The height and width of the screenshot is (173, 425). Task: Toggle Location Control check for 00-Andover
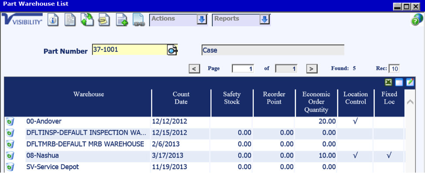(356, 122)
